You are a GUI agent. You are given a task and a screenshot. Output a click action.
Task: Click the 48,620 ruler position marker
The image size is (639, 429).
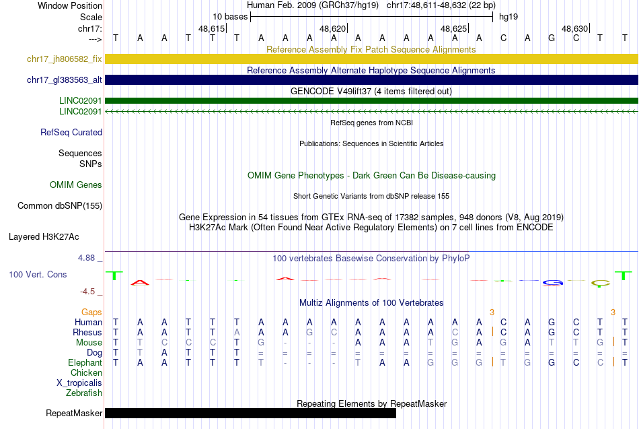pyautogui.click(x=333, y=28)
